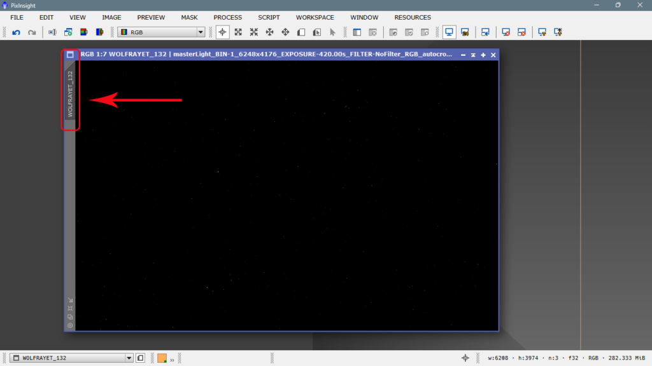Click the crosshair icon in the status bar

pos(465,358)
